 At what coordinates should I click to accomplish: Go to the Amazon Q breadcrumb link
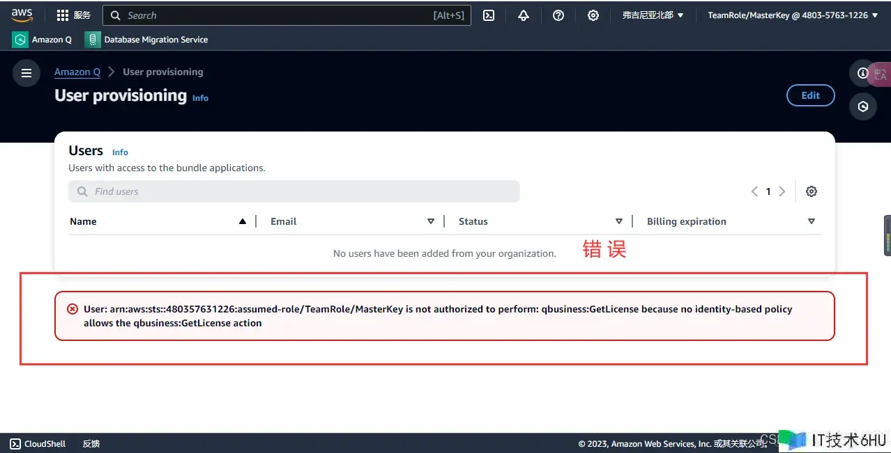pyautogui.click(x=77, y=72)
